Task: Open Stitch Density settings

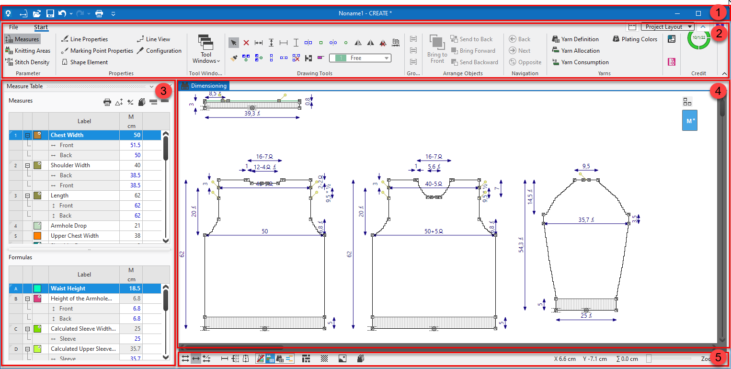Action: [x=28, y=62]
